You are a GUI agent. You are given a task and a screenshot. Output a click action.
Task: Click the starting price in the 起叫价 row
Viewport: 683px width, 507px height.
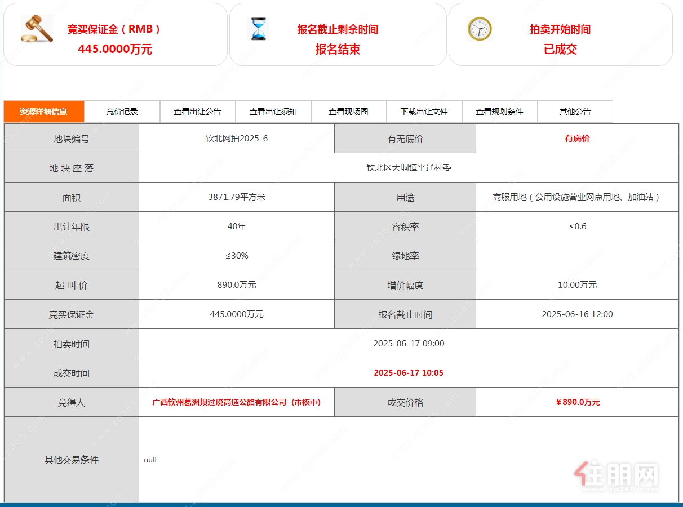click(237, 285)
